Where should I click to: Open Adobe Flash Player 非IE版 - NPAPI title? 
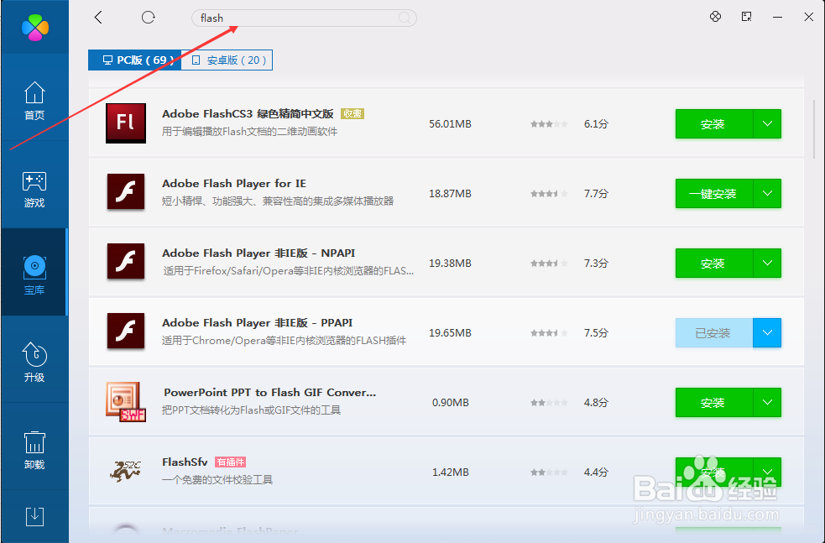(258, 253)
